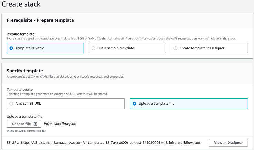Open the template with View in Designer
This screenshot has width=254, height=150.
[228, 143]
